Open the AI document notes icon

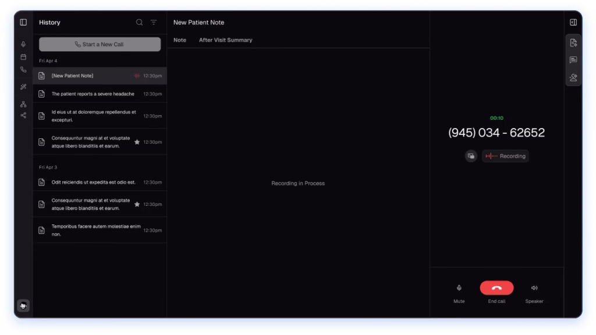(573, 42)
